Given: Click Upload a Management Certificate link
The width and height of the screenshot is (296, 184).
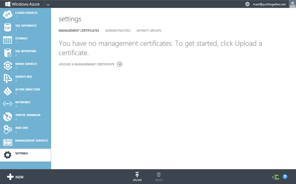Looking at the screenshot, I should click(87, 64).
